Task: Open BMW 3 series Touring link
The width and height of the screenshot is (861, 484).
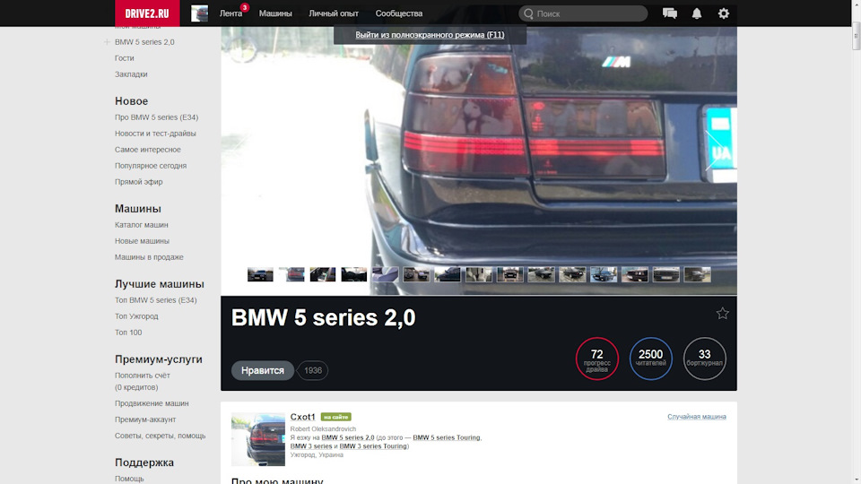Action: (373, 446)
